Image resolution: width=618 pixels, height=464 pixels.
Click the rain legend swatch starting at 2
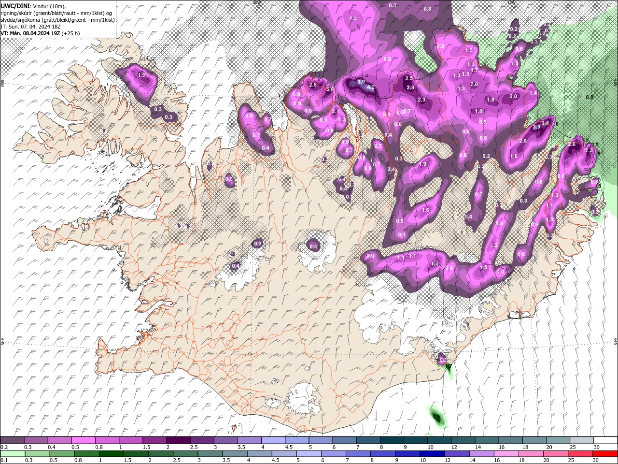pyautogui.click(x=160, y=453)
